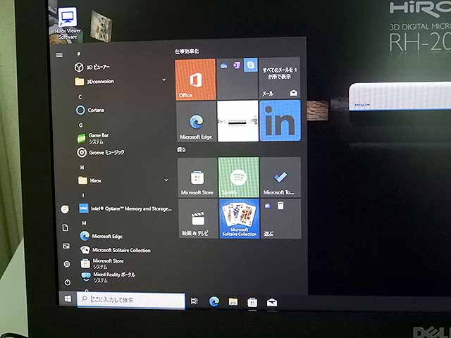Click the letter C section header
The width and height of the screenshot is (451, 338).
pyautogui.click(x=80, y=97)
